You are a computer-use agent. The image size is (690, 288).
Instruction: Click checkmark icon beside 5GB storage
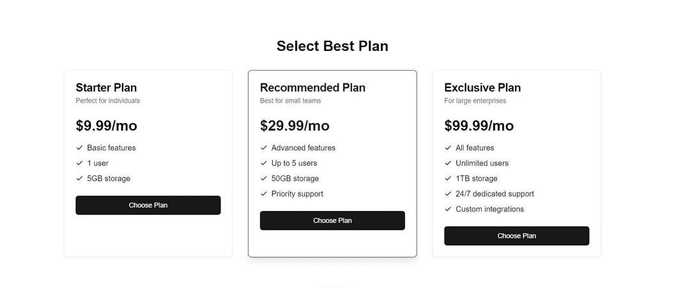tap(79, 178)
